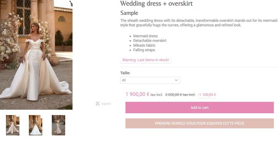Click the Expand text link
The height and width of the screenshot is (141, 278).
(x=106, y=104)
